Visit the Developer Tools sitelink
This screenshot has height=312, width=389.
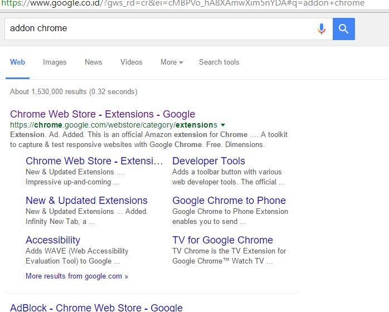[208, 161]
